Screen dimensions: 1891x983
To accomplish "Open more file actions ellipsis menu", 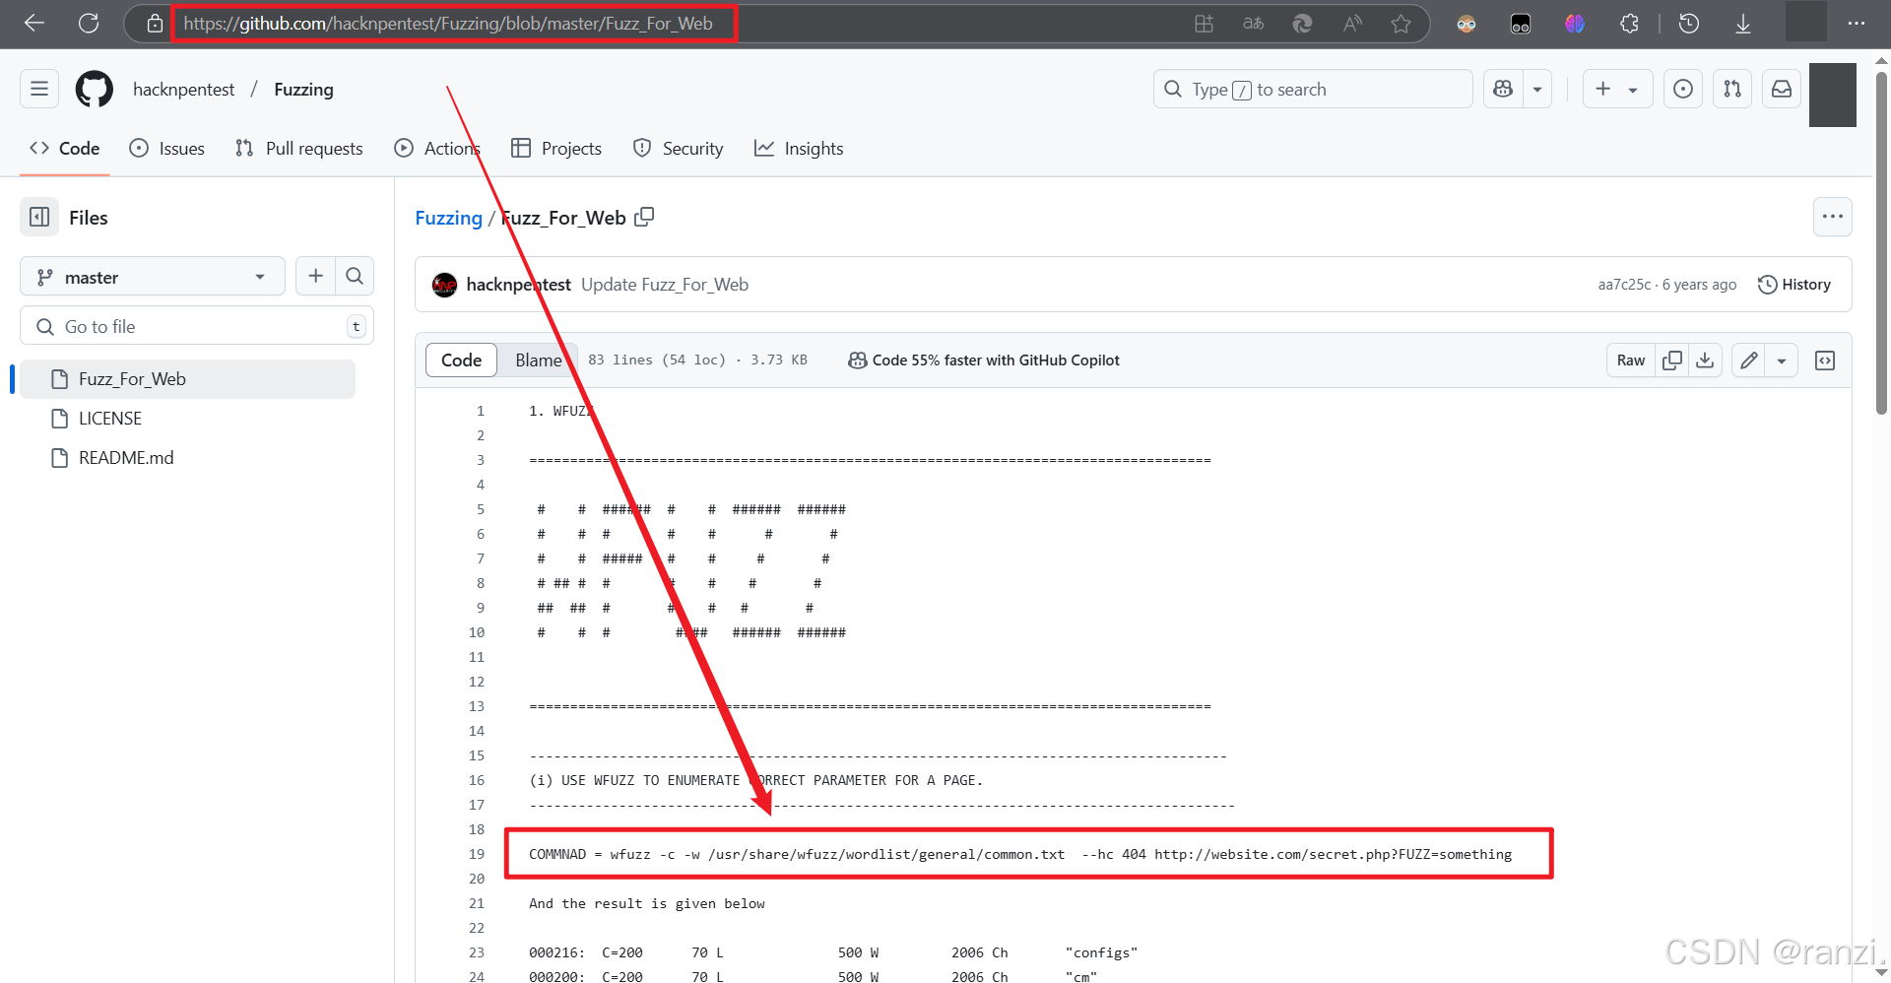I will point(1832,217).
